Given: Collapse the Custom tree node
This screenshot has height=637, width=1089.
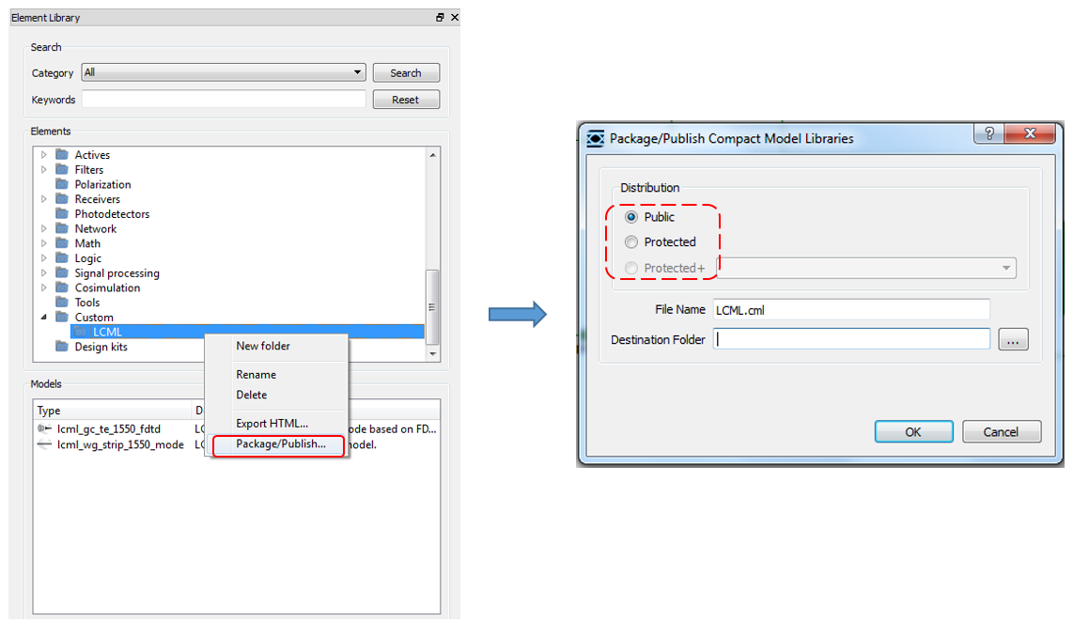Looking at the screenshot, I should point(44,318).
